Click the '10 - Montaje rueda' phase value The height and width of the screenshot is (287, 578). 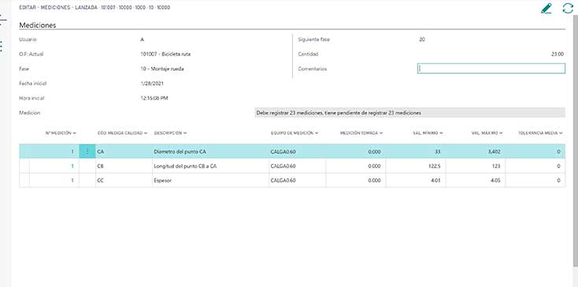pos(162,69)
